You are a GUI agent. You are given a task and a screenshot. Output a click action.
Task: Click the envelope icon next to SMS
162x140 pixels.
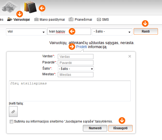coord(99,19)
